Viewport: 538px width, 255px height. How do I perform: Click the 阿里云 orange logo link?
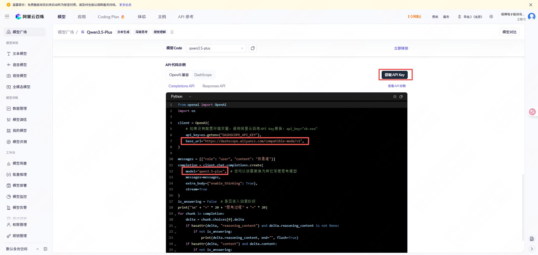tap(415, 17)
